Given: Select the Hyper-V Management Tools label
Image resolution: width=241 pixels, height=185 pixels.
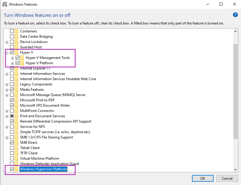Looking at the screenshot, I should tap(48, 58).
